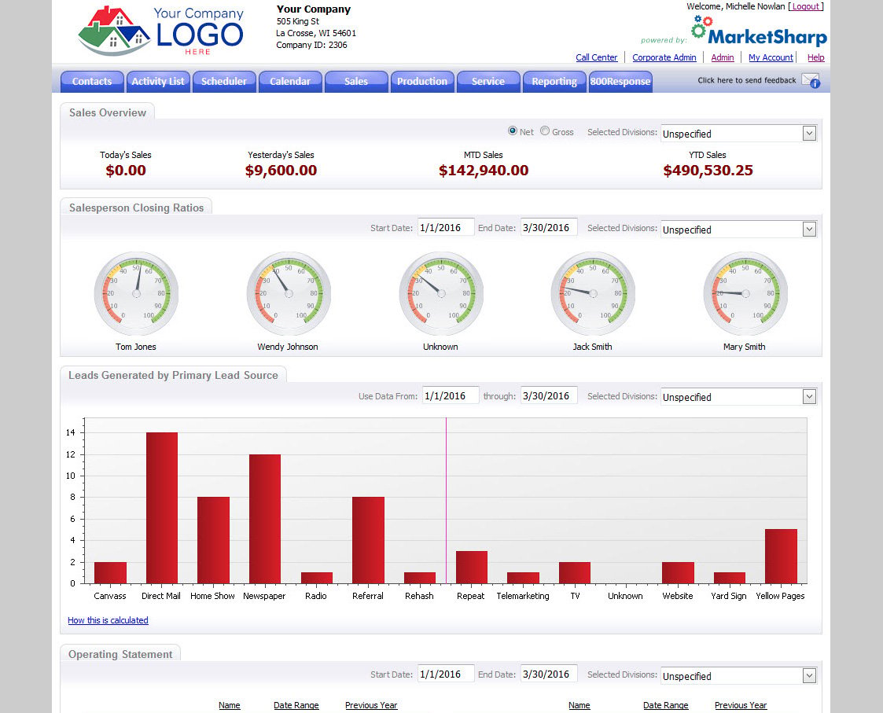
Task: Click the Yellow Pages bar
Action: [781, 557]
